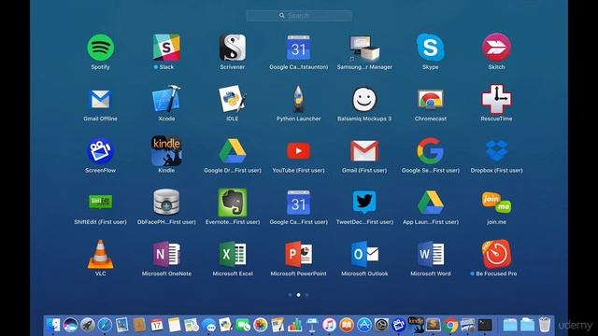Open the Kindle app in the Launchpad grid
The width and height of the screenshot is (598, 336).
(166, 151)
